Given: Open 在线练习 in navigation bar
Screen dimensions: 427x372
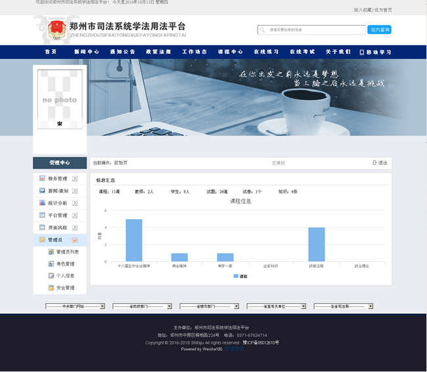Looking at the screenshot, I should (x=266, y=52).
